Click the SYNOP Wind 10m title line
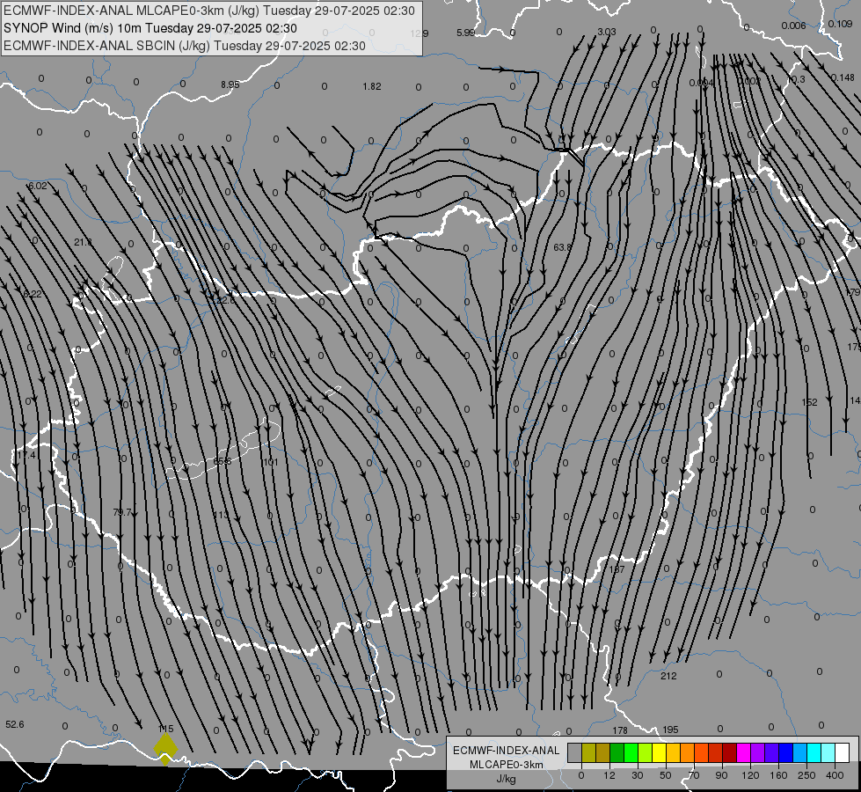The width and height of the screenshot is (861, 792). 150,28
